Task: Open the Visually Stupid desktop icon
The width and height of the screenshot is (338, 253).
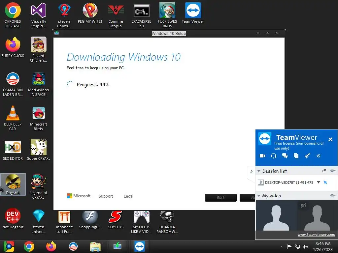Action: point(39,15)
